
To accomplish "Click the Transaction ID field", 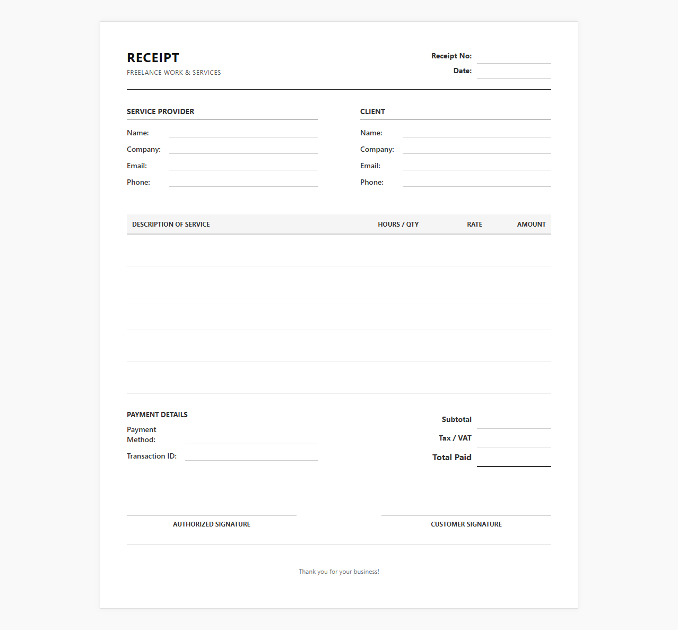I will (251, 455).
